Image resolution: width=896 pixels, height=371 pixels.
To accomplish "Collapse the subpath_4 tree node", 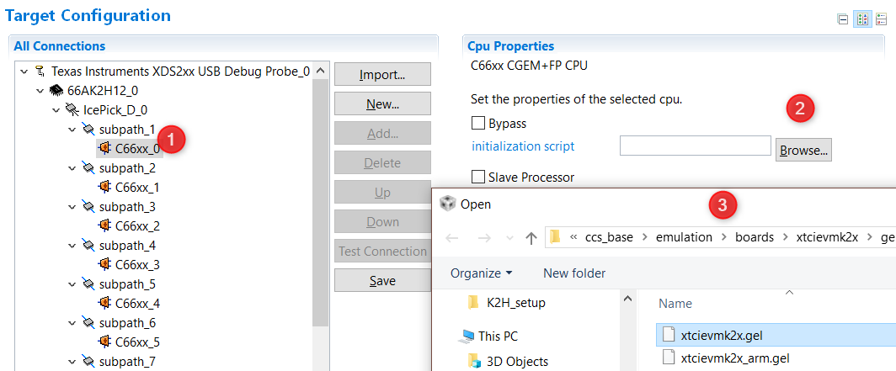I will click(x=72, y=246).
